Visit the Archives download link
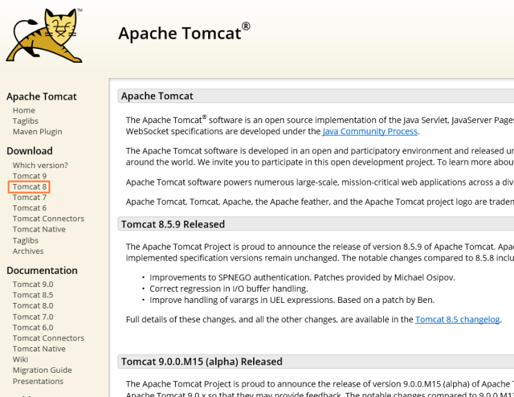The image size is (514, 397). click(28, 251)
